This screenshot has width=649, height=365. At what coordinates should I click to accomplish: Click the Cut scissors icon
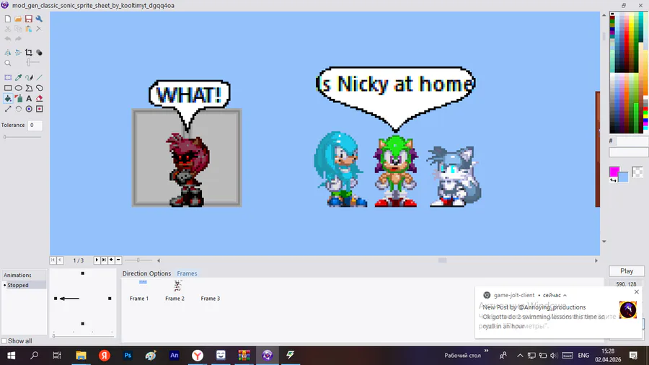(8, 29)
